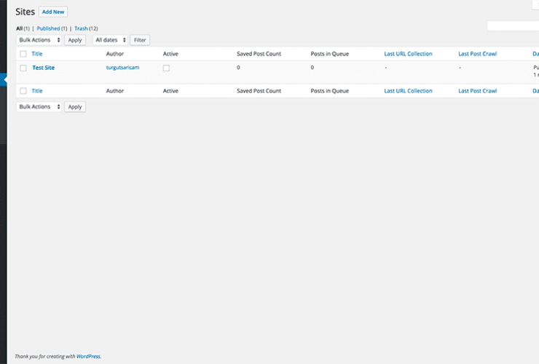The image size is (539, 364).
Task: Click the Filter button
Action: click(140, 40)
